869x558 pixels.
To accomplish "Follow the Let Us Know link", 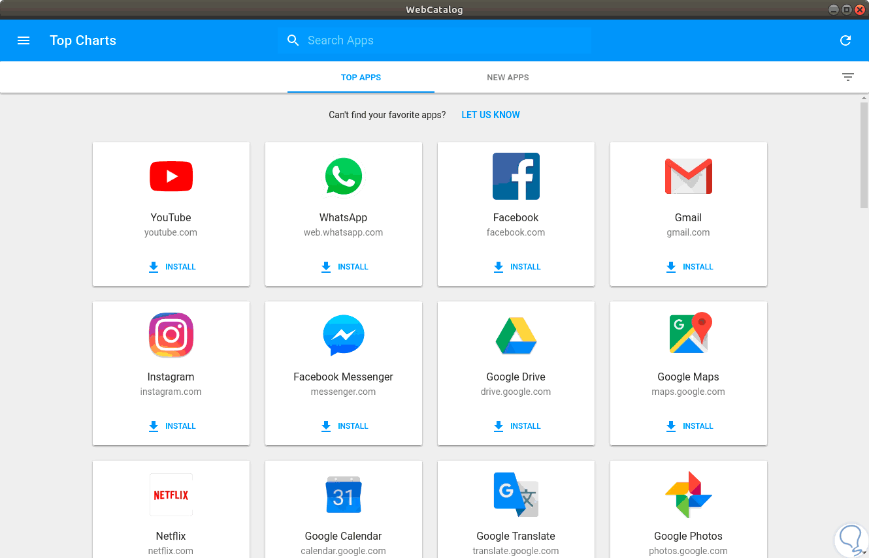I will click(491, 115).
